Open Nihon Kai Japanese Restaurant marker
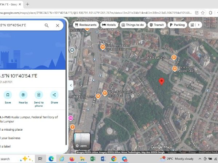 tap(105, 93)
